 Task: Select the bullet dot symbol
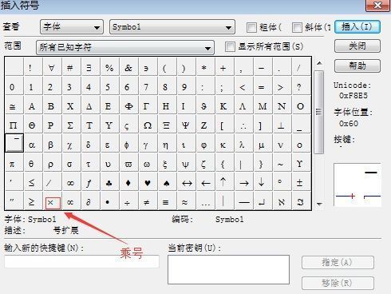(x=108, y=202)
